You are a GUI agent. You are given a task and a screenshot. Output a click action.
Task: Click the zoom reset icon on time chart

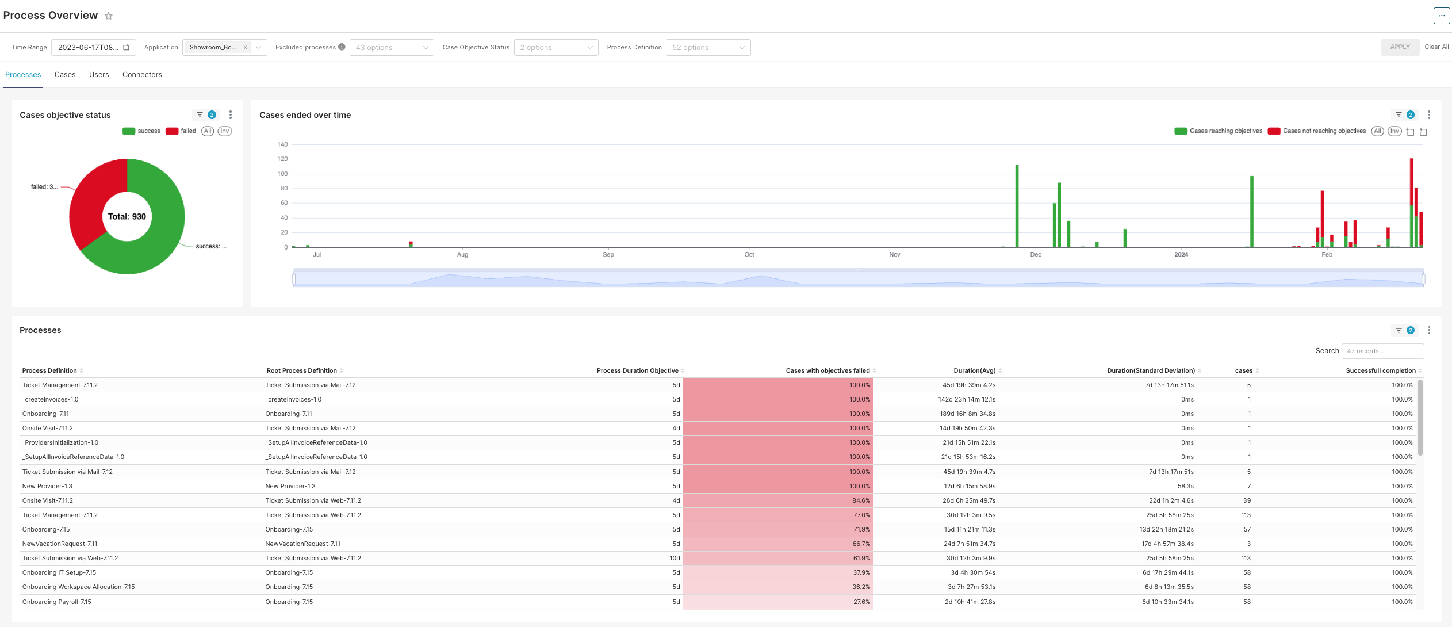coord(1423,132)
